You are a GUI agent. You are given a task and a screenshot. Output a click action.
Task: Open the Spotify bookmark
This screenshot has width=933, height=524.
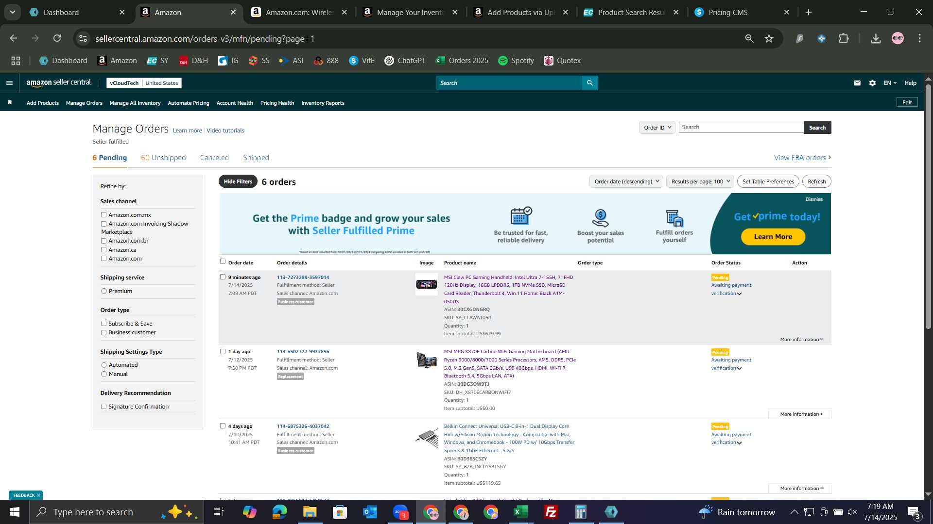516,61
